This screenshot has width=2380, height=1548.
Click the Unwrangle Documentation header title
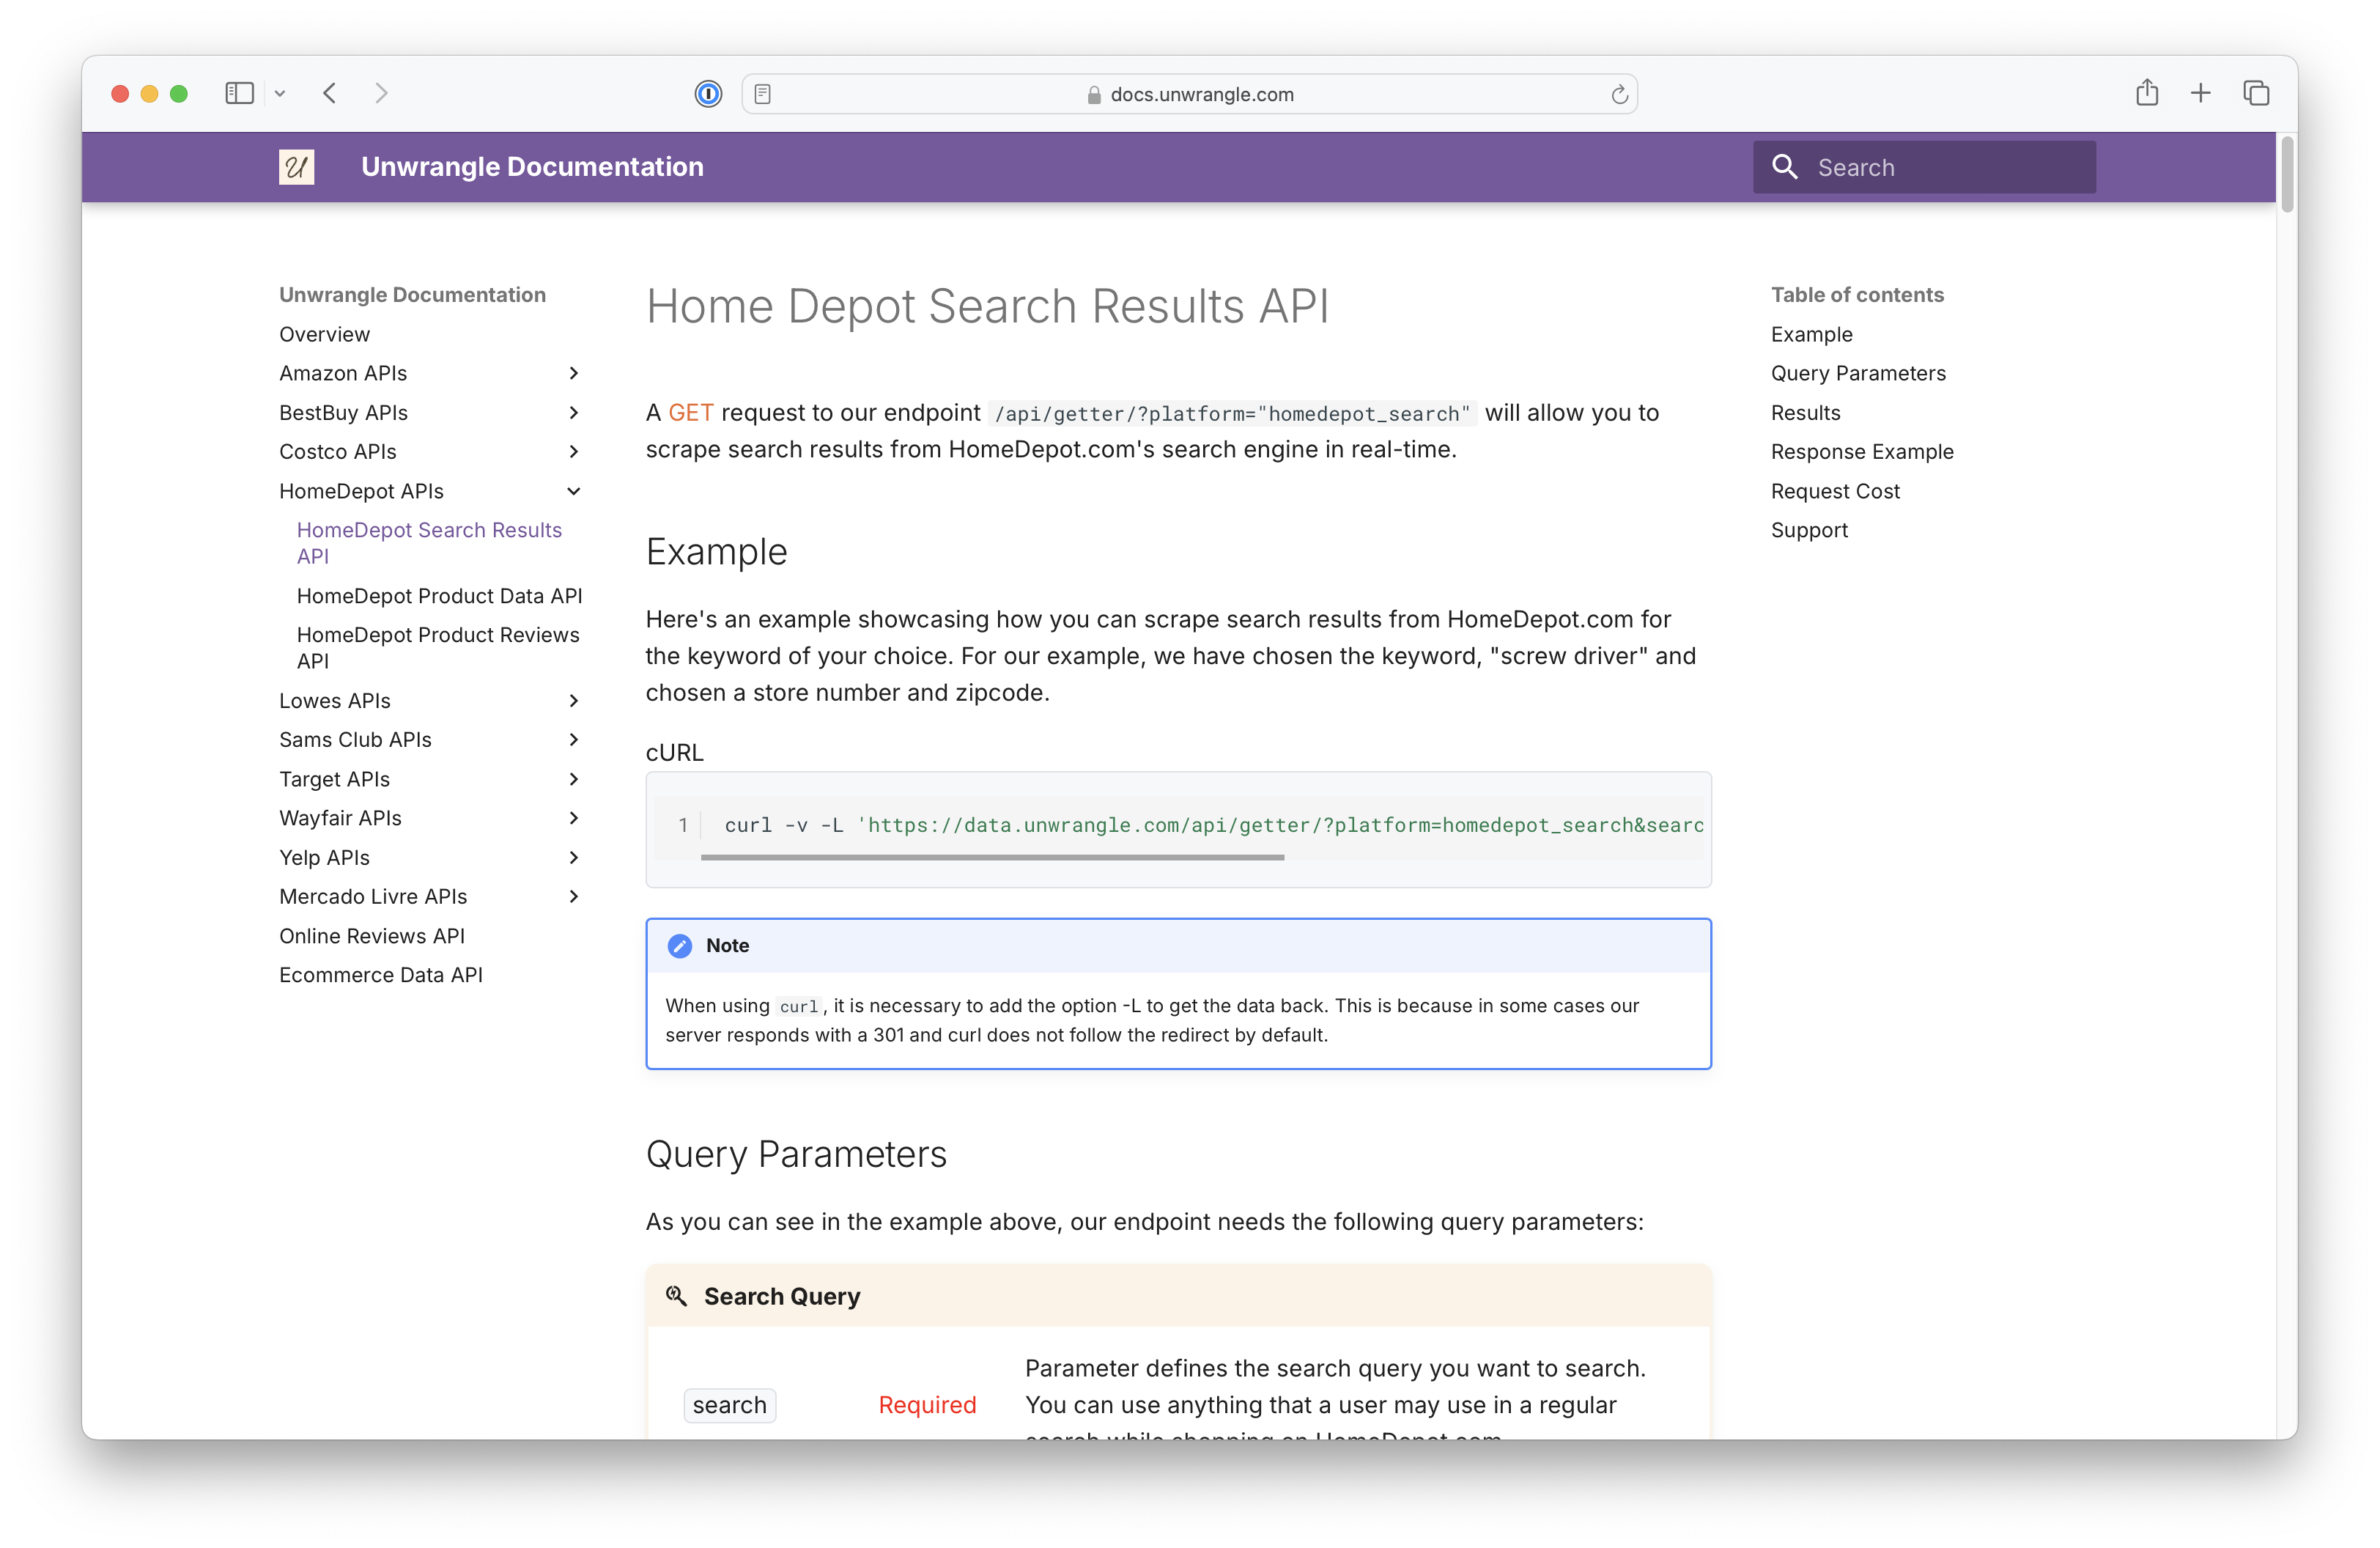532,167
